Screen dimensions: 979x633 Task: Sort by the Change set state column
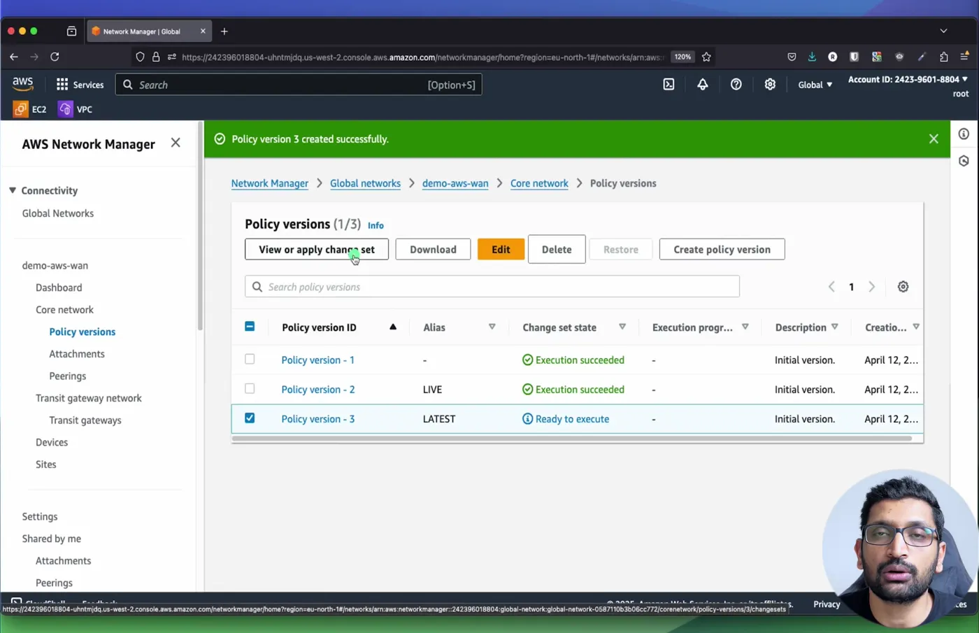pos(622,327)
